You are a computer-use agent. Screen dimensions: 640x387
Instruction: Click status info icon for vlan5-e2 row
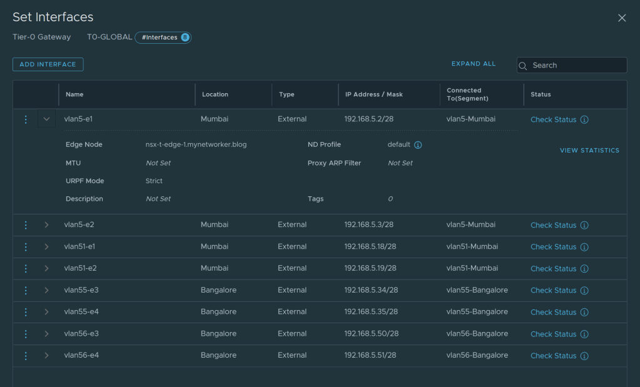pos(584,225)
